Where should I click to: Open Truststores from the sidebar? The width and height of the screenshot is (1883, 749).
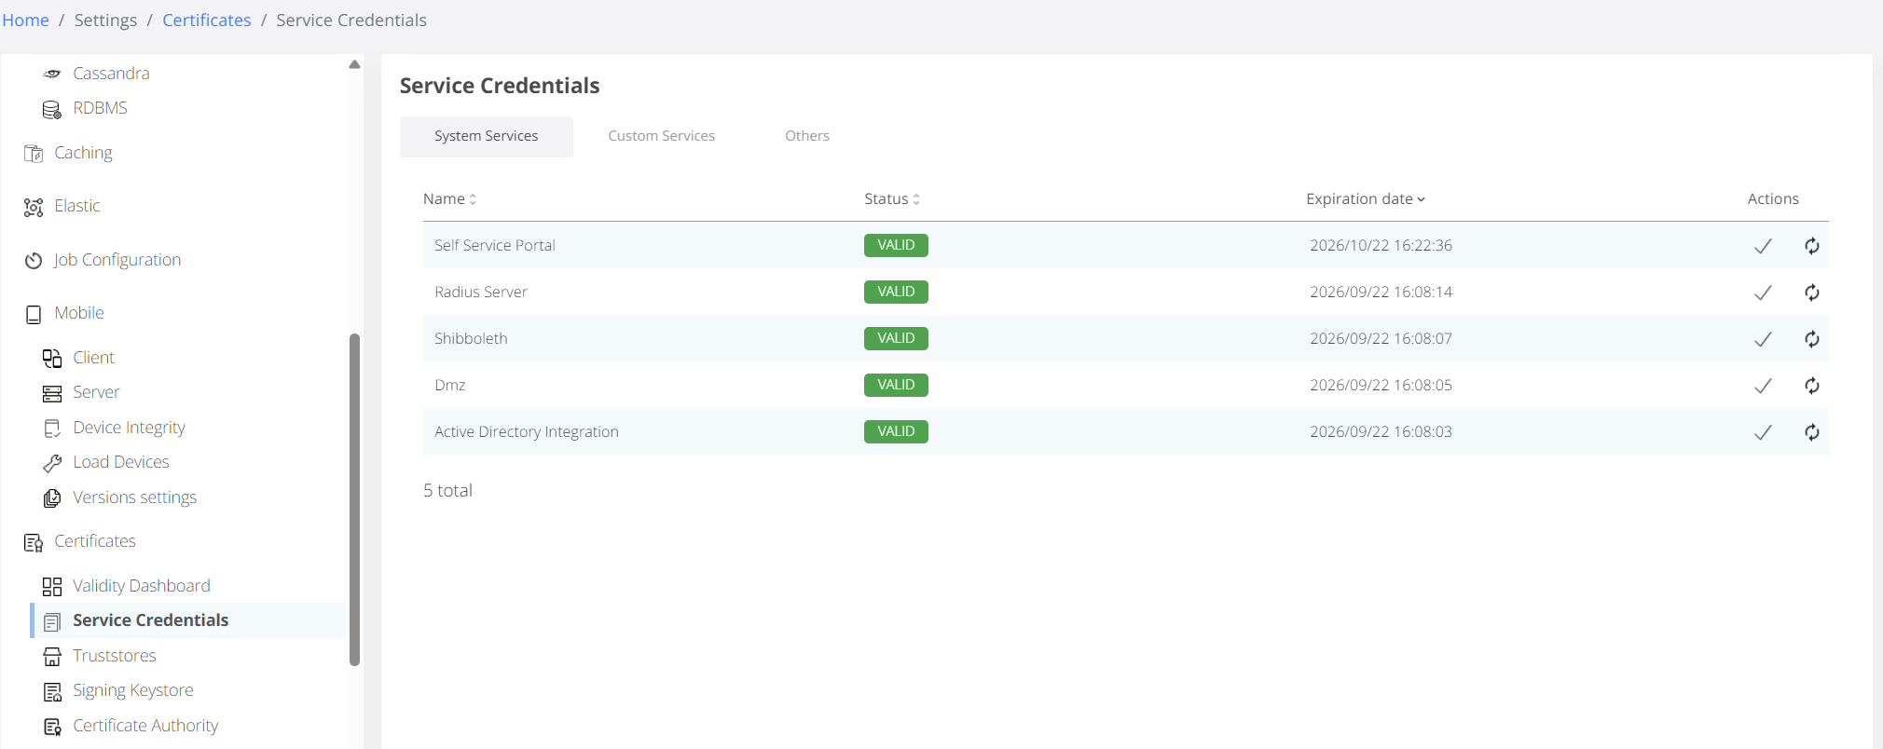[114, 656]
